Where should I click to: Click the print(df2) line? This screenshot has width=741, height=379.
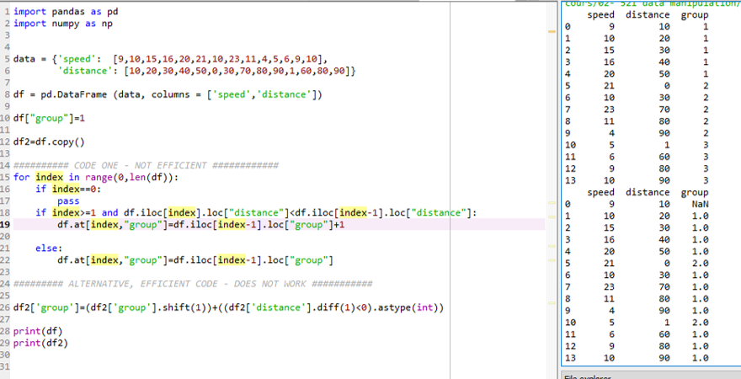click(x=40, y=343)
